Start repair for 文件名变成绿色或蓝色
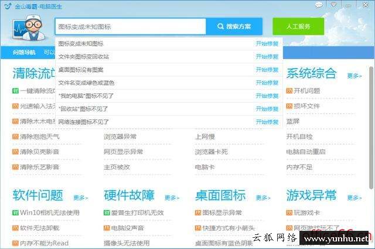This screenshot has height=249, width=375. pos(267,83)
